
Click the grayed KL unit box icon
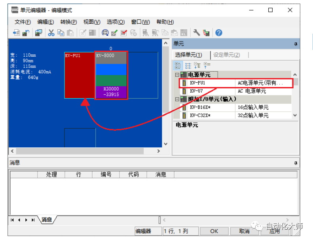tap(184, 32)
